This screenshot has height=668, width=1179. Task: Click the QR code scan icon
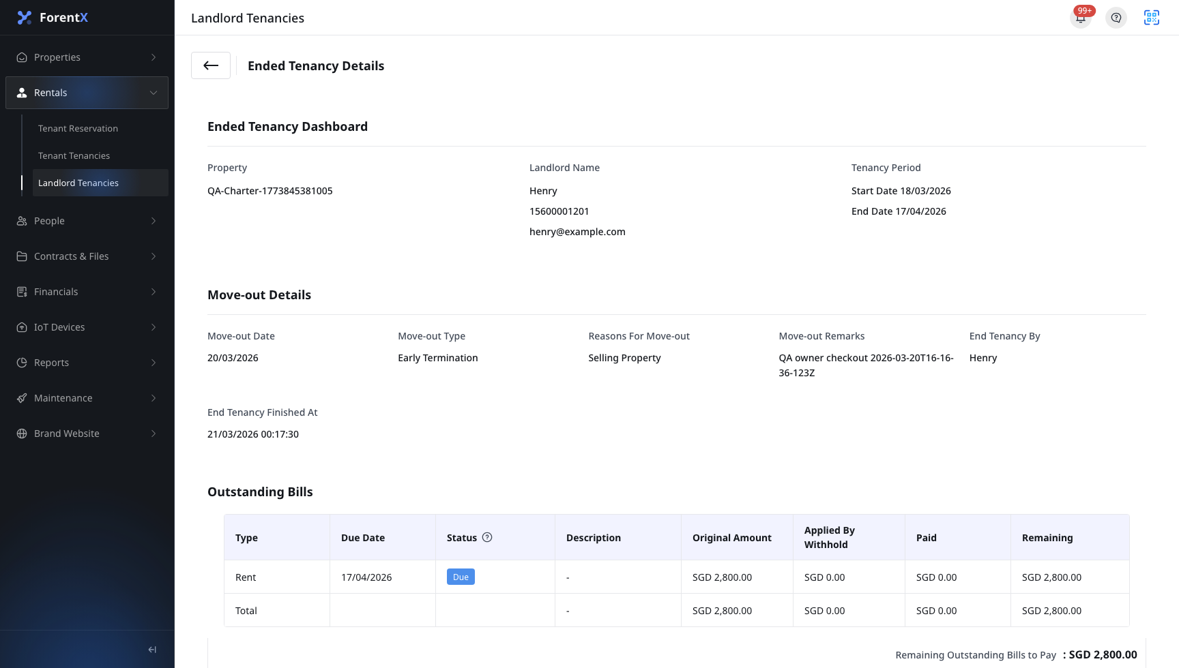[x=1152, y=18]
